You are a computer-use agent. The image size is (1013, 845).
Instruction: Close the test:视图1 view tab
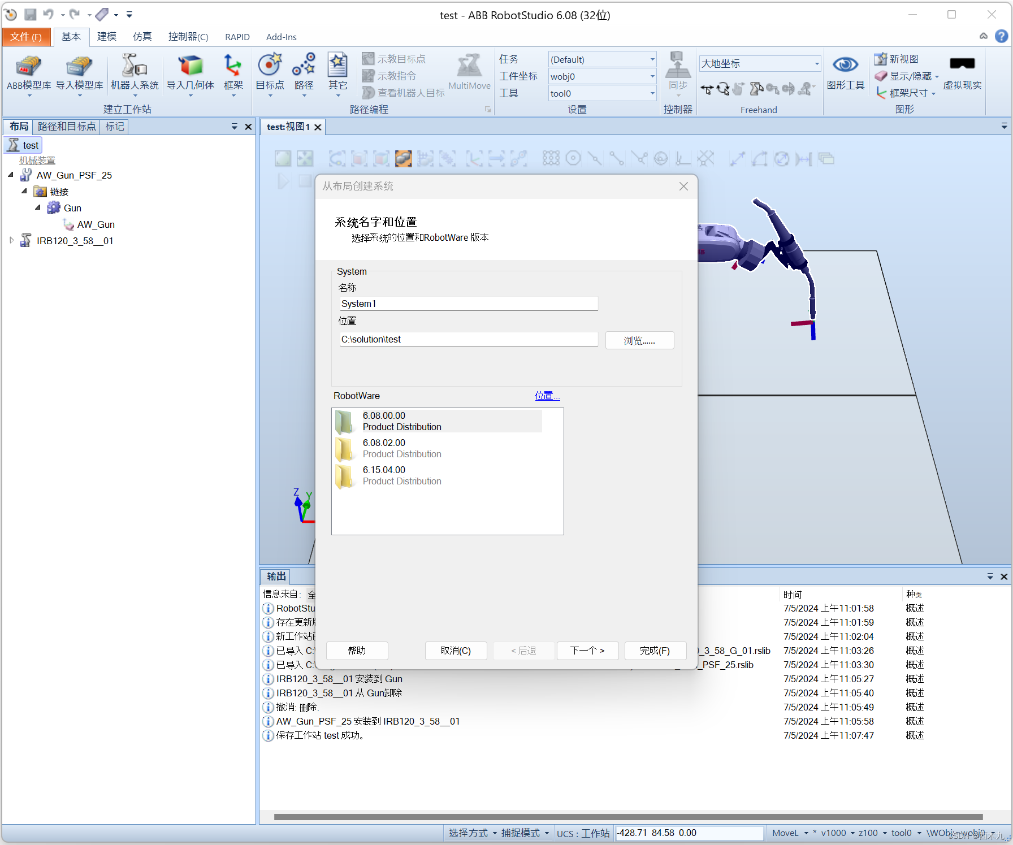318,127
